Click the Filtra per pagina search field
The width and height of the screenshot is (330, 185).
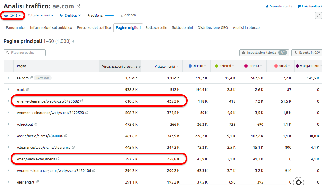pyautogui.click(x=25, y=53)
